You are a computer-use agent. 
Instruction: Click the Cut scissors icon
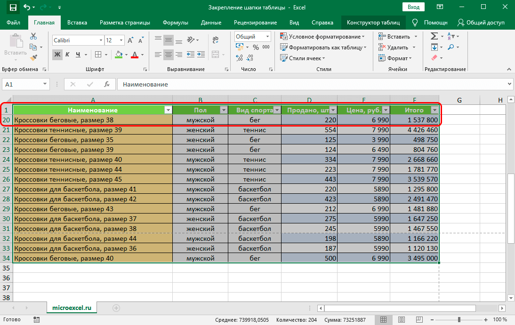click(33, 37)
